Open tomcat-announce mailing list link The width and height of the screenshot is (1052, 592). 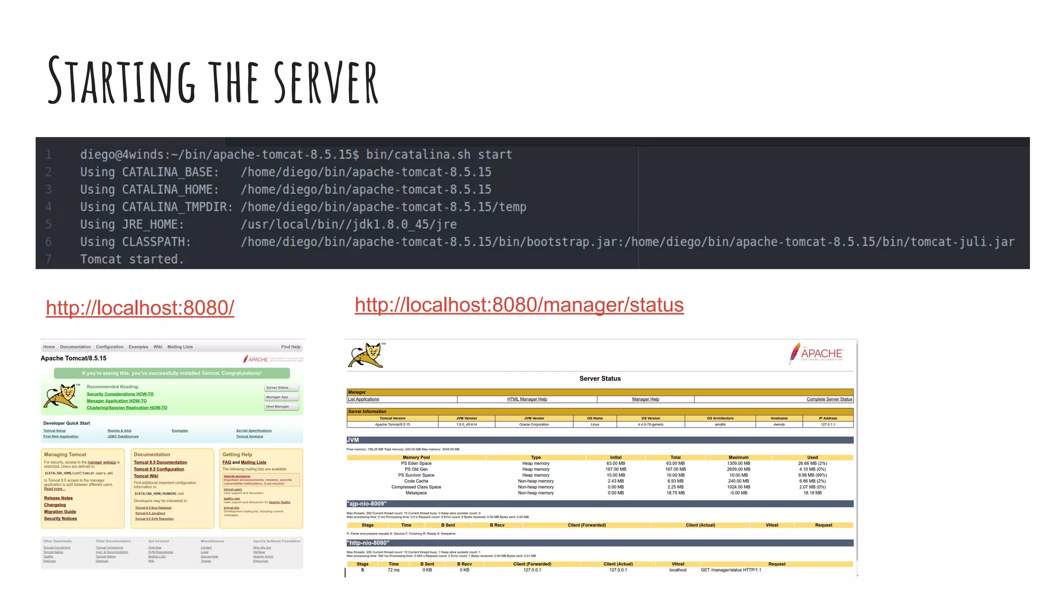click(x=237, y=476)
